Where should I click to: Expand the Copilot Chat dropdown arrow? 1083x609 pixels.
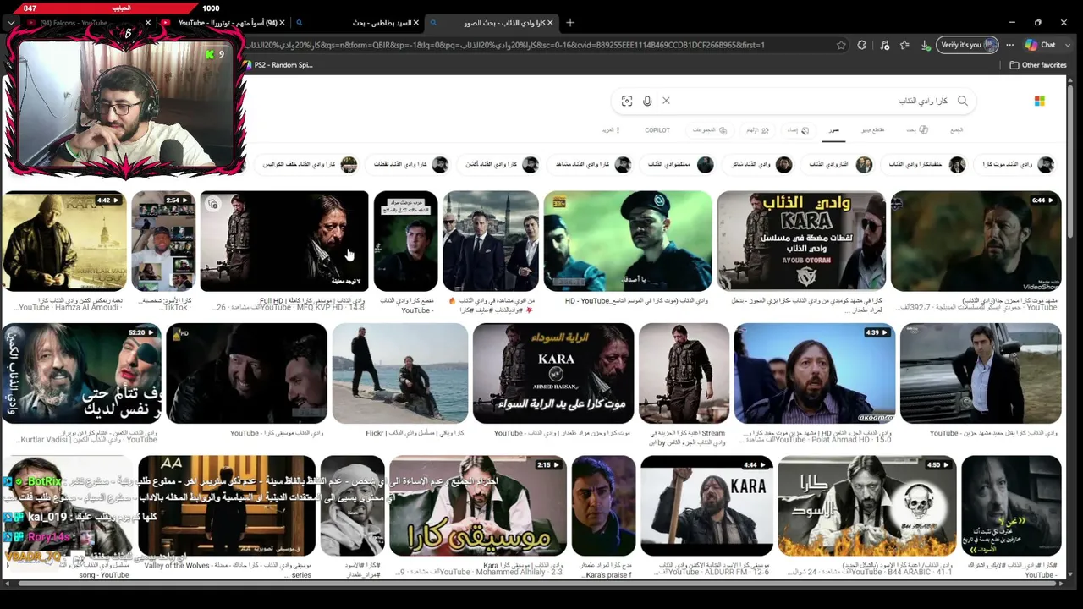(x=1068, y=45)
